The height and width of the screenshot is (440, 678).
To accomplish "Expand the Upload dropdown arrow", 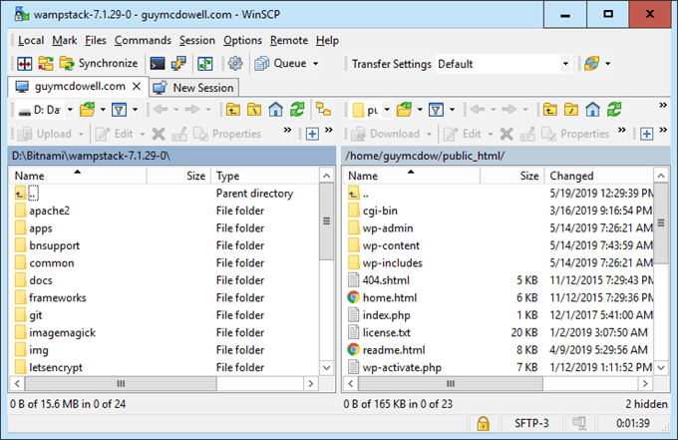I will coord(81,134).
